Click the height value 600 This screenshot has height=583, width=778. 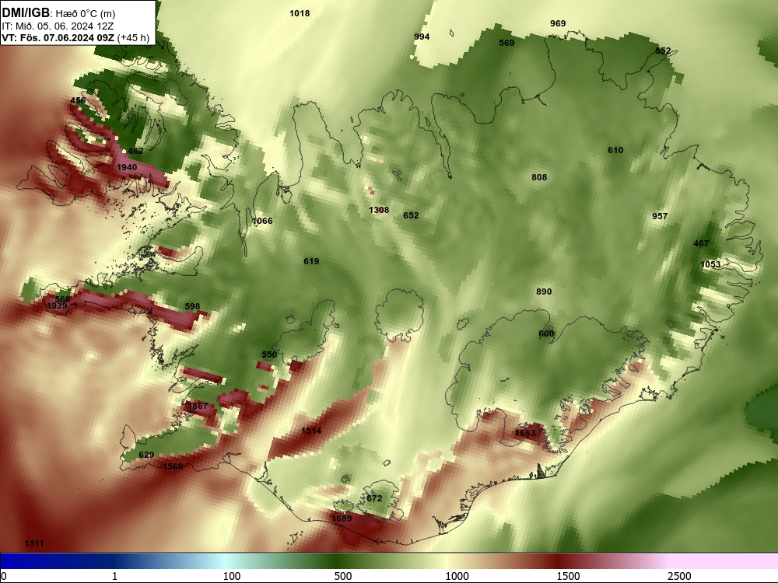tap(546, 333)
